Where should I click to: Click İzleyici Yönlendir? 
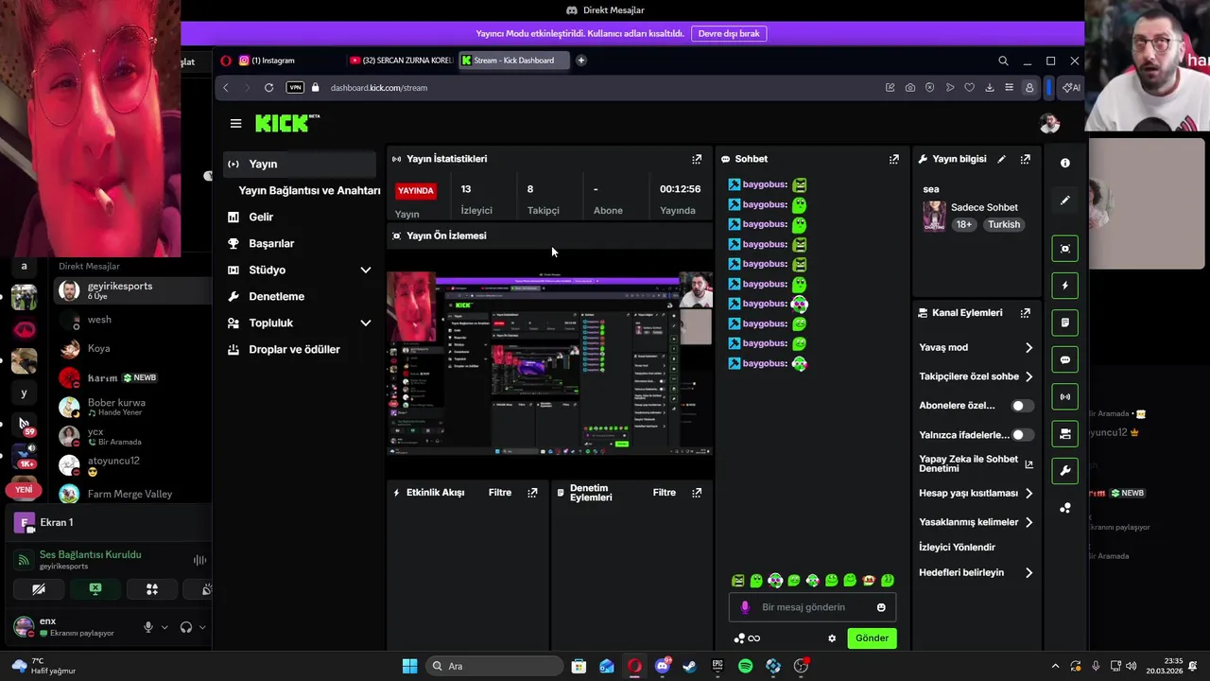(957, 547)
